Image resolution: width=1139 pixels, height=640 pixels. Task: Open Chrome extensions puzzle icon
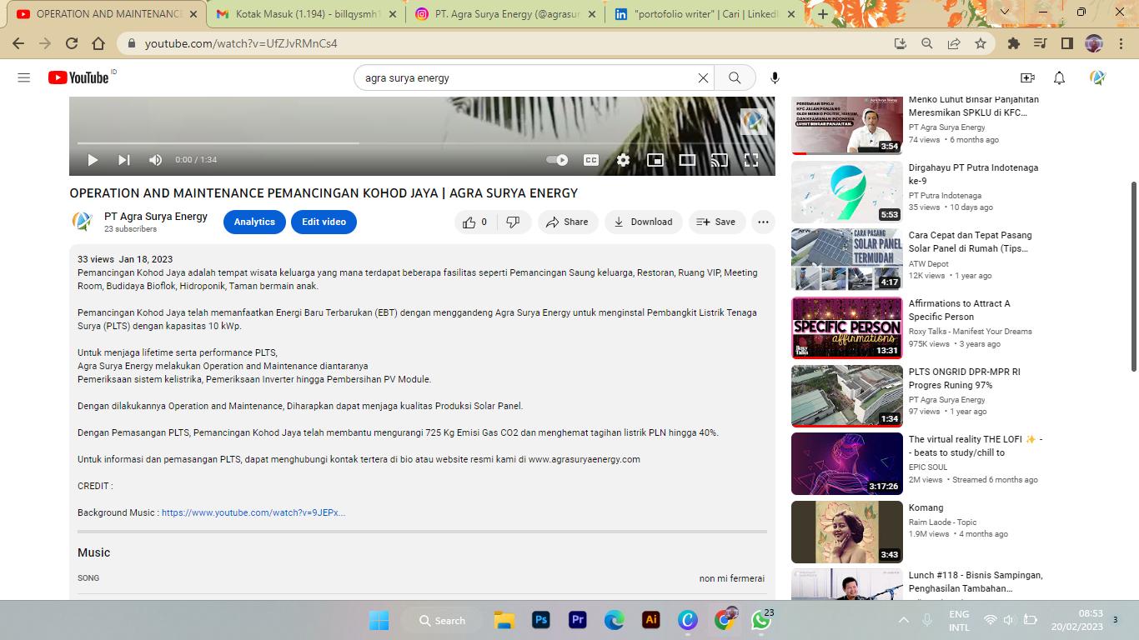point(1014,43)
